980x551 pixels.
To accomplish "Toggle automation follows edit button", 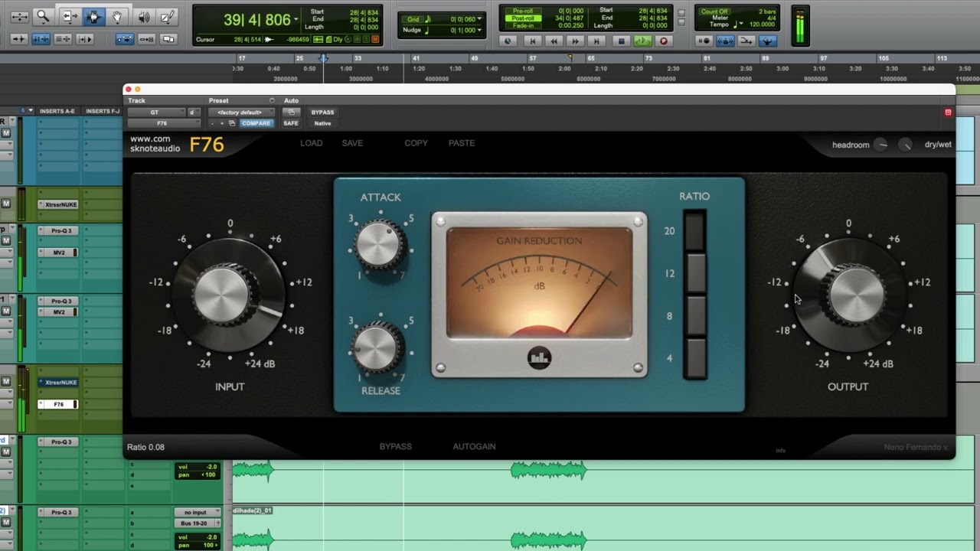I will coord(125,39).
